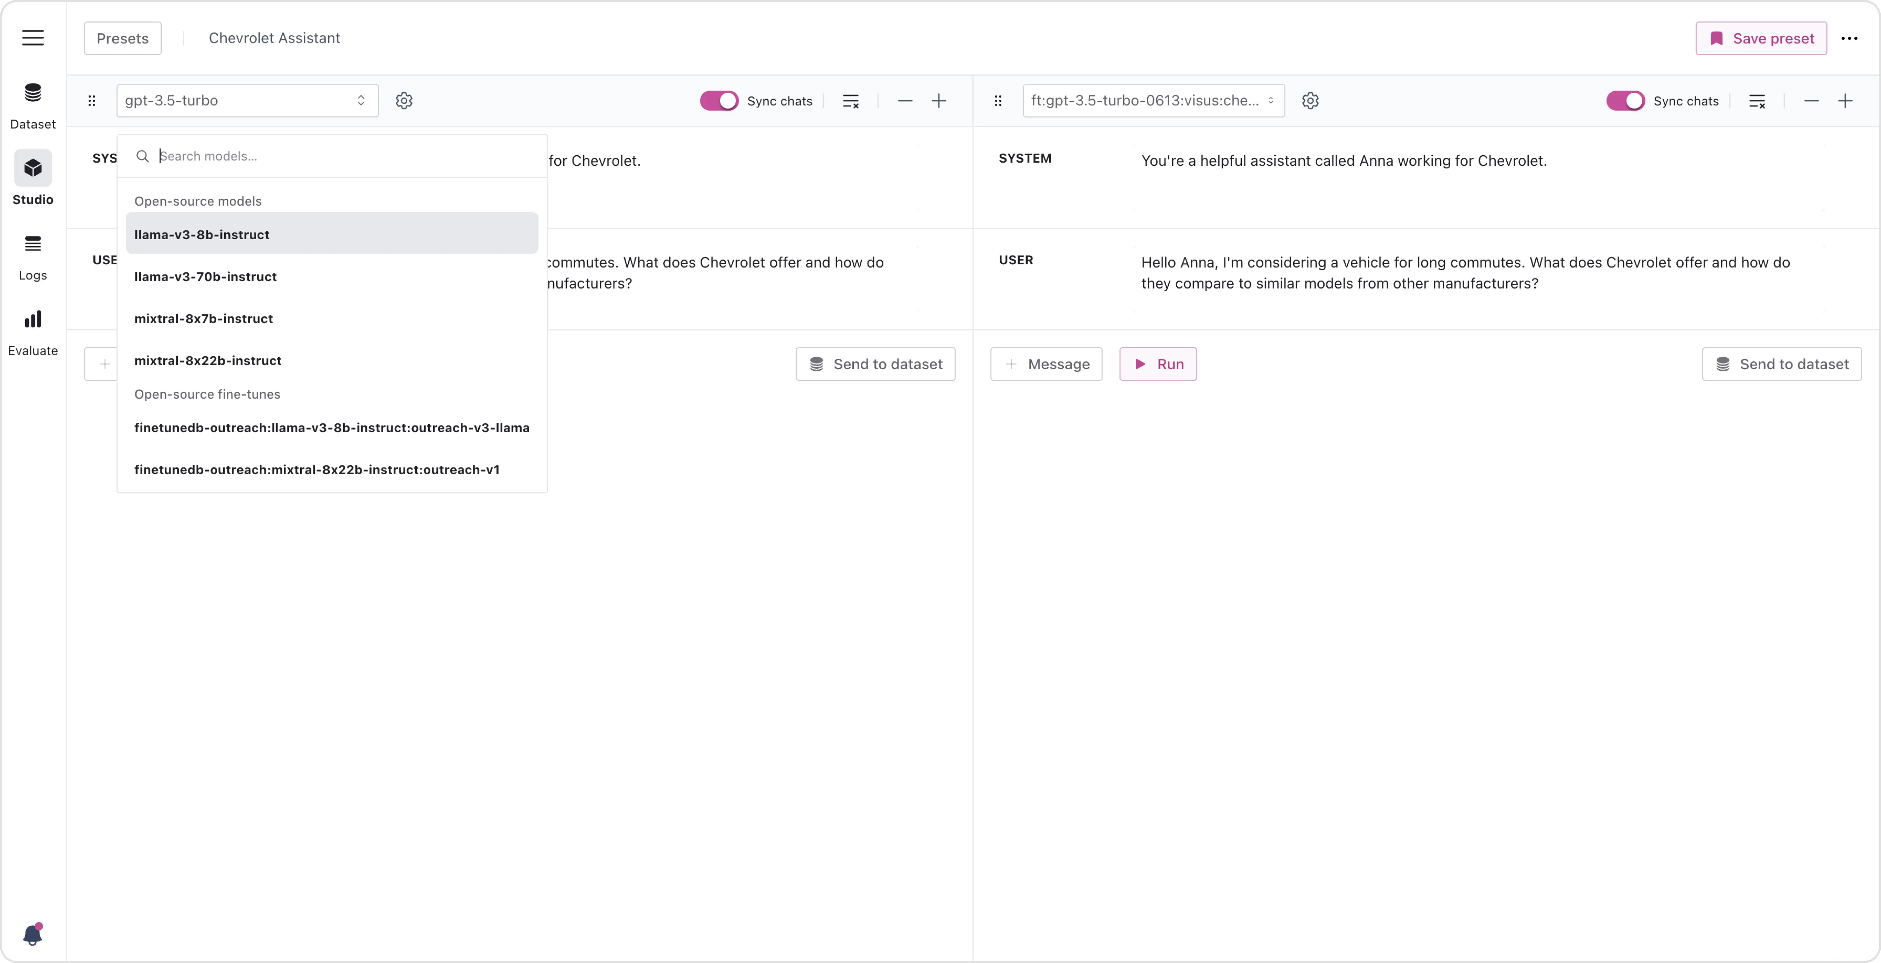Expand the ft:gpt-3.5-turbo-0613 model dropdown

(x=1152, y=101)
